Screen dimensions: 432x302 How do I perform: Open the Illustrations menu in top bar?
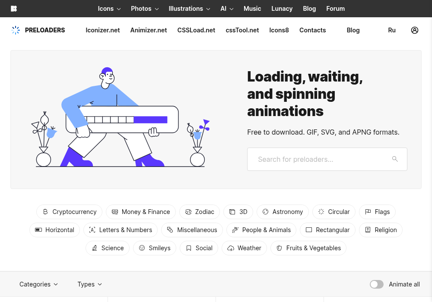[x=189, y=9]
